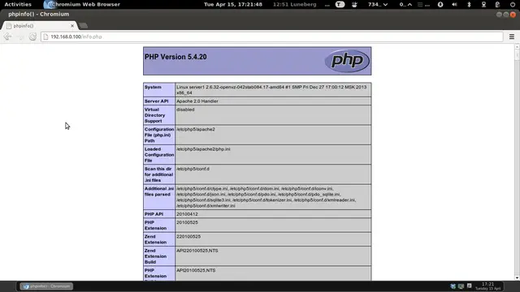Click the Additional .ini files parsed label
Viewport: 520px width, 292px height.
coord(159,191)
